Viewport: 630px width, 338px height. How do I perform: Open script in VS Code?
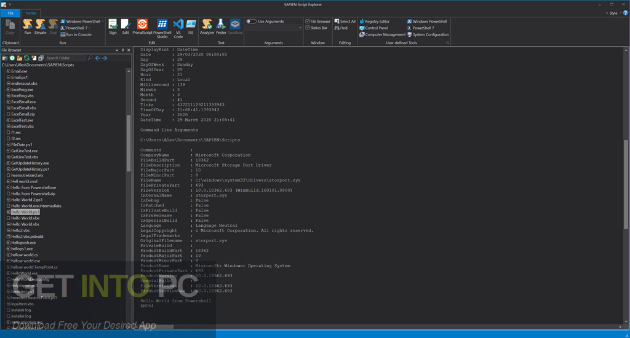(178, 28)
